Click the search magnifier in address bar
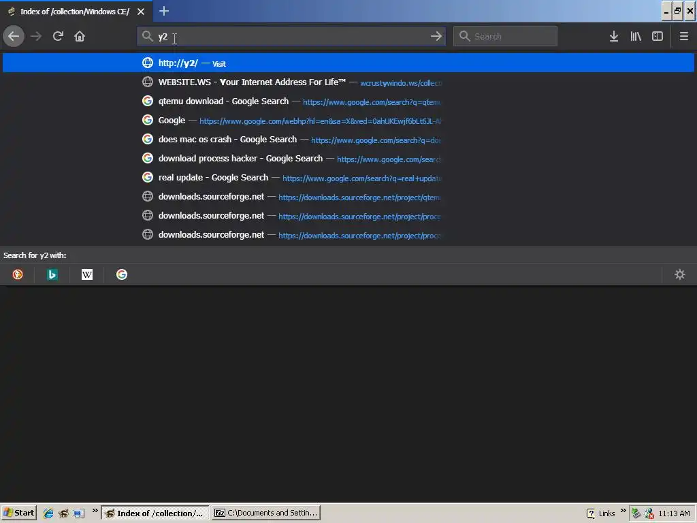The width and height of the screenshot is (697, 523). coord(147,36)
